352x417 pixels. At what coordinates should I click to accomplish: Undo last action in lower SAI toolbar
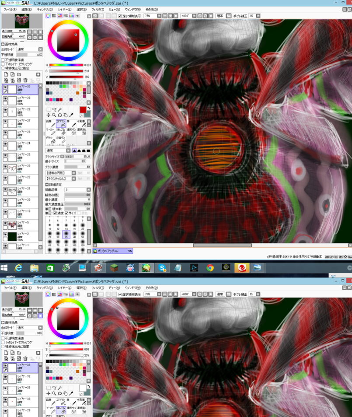[x=95, y=294]
